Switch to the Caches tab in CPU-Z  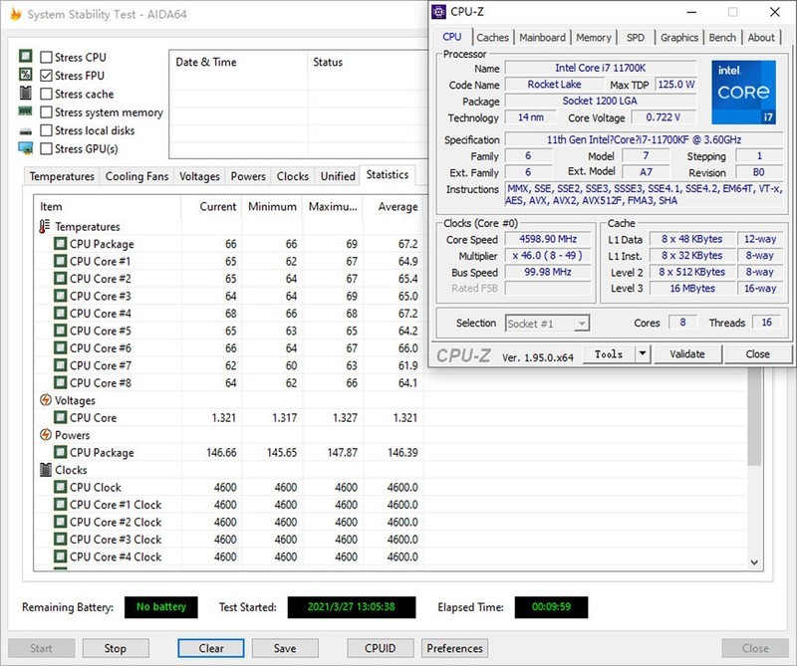point(492,37)
